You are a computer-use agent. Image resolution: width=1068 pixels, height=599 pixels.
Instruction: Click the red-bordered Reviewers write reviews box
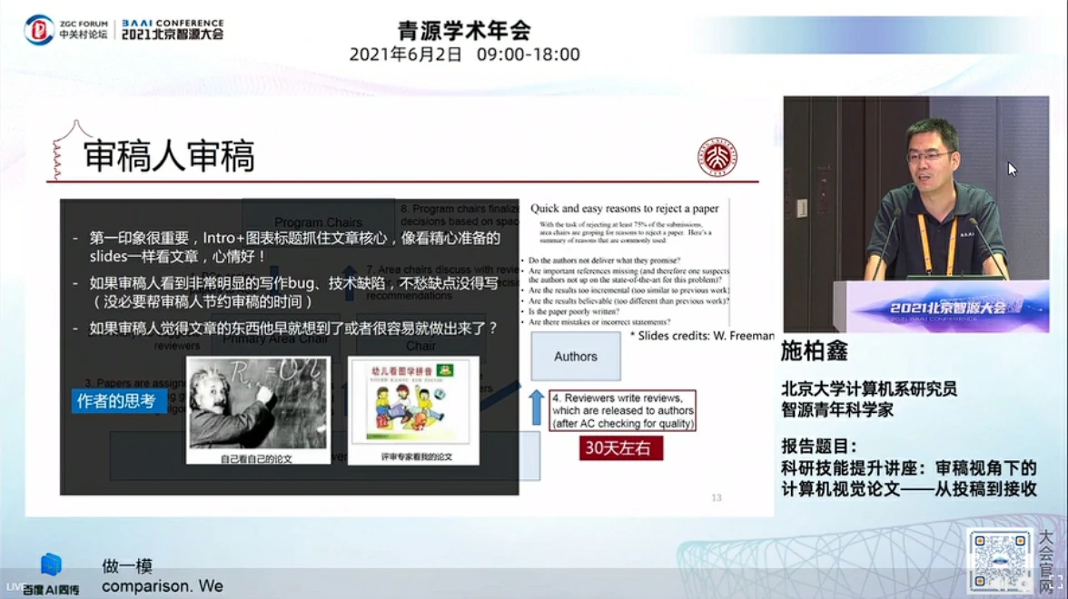tap(622, 410)
